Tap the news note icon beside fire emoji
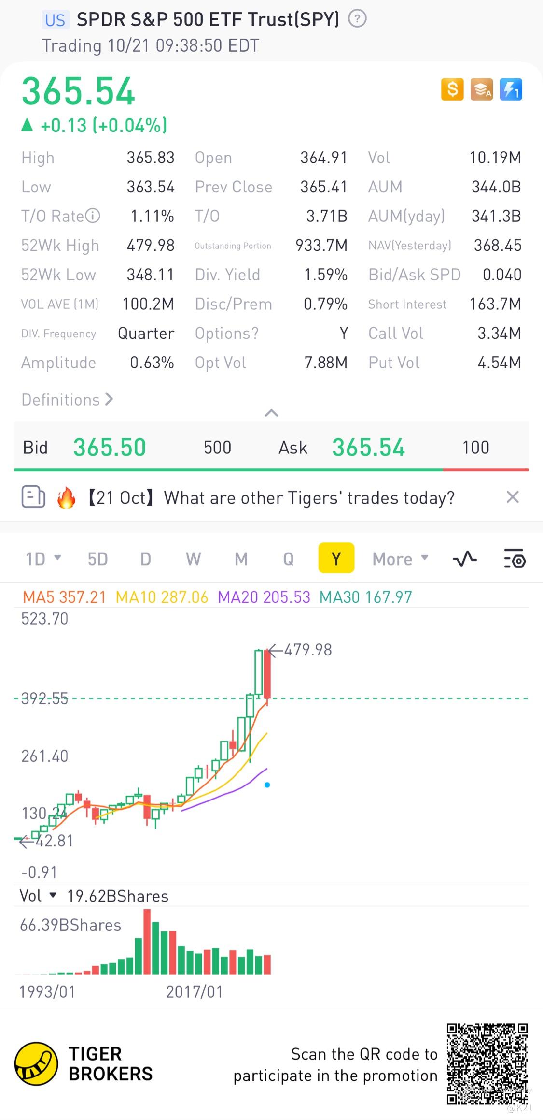 pos(33,497)
